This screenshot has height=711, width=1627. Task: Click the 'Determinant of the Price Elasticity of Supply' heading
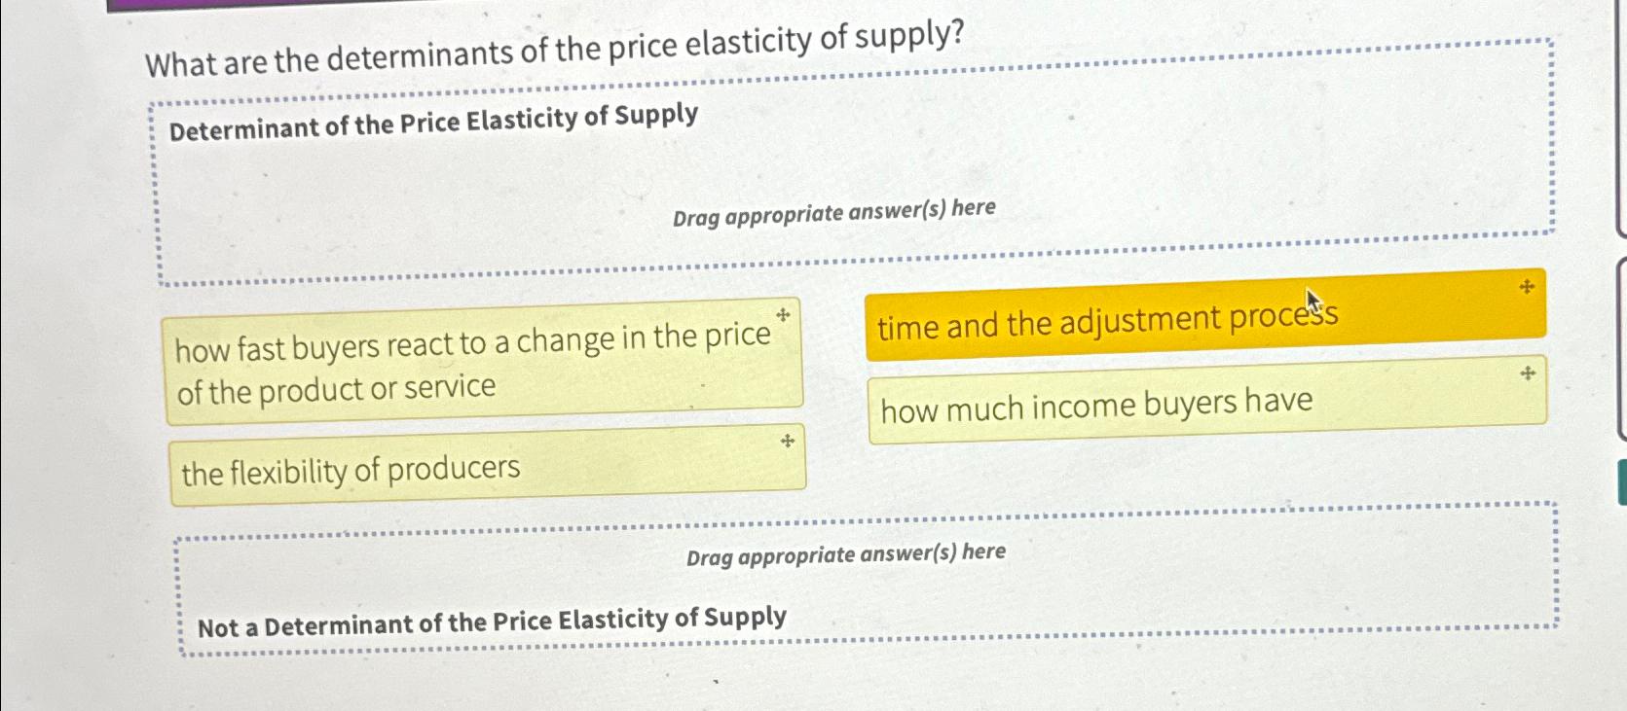click(431, 117)
